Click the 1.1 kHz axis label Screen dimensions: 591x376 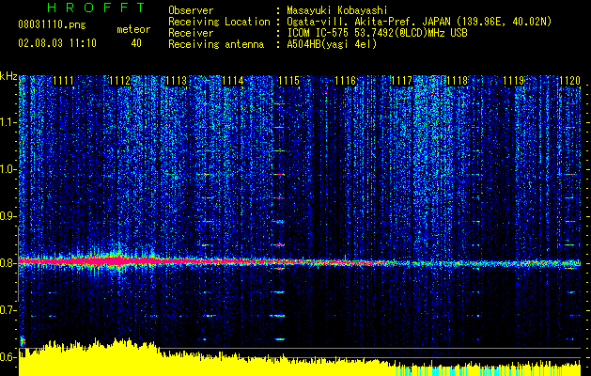(x=8, y=122)
